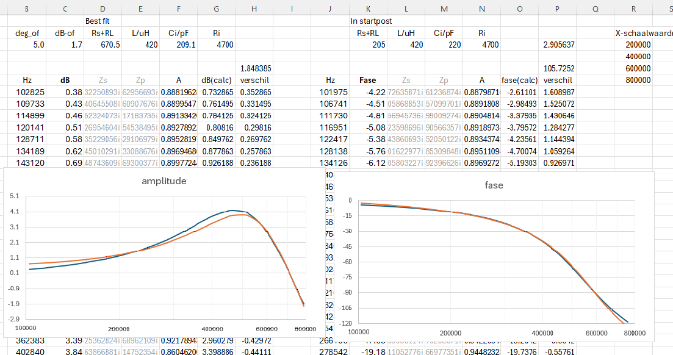Click the value -0.55761 in bottom row

pyautogui.click(x=557, y=351)
